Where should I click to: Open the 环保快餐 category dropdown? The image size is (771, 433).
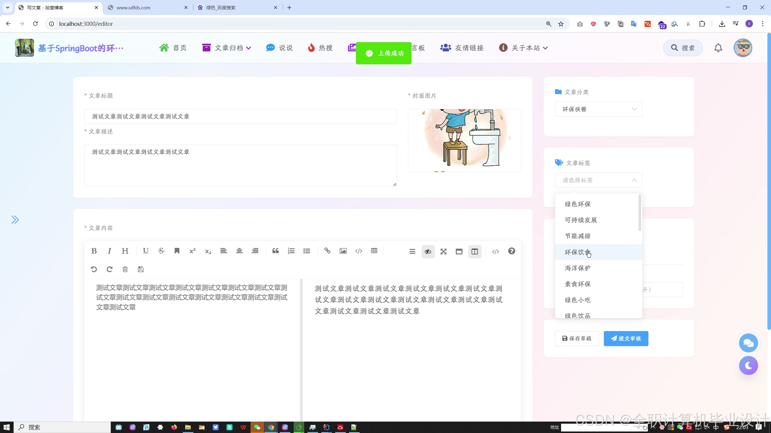click(598, 109)
